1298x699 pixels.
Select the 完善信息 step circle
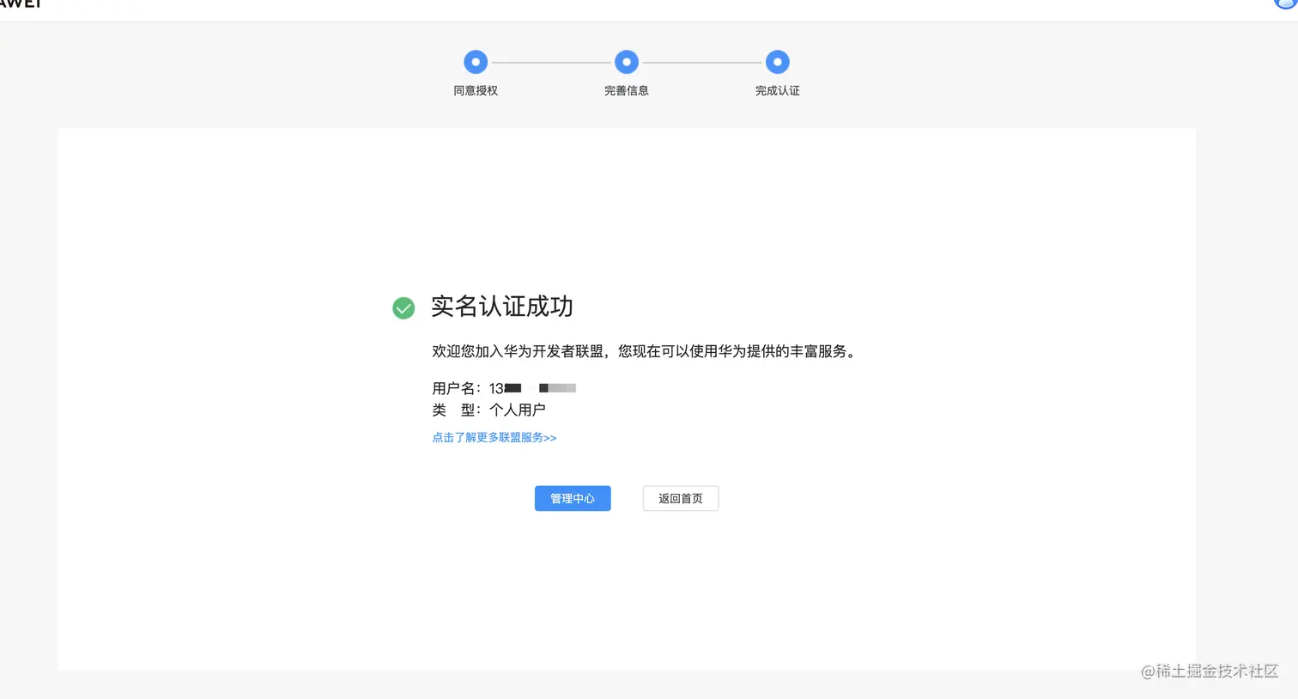(x=627, y=62)
